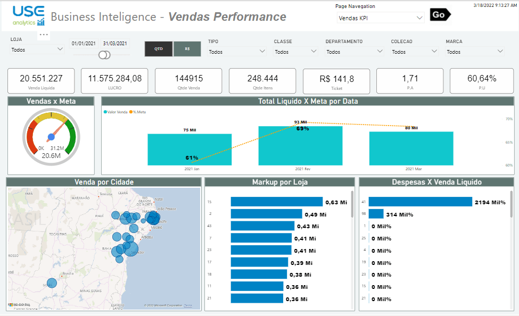519x316 pixels.
Task: Click the USE analytics logo
Action: click(x=29, y=16)
